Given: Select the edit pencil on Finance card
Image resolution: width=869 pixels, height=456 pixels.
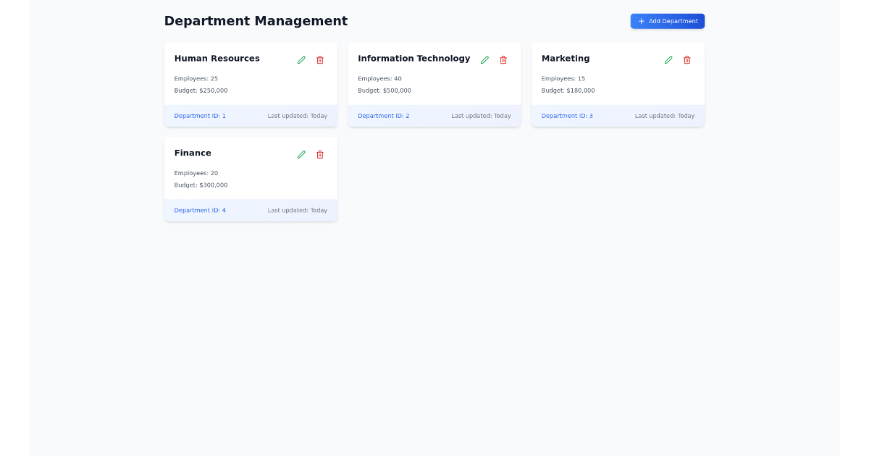Looking at the screenshot, I should 301,154.
